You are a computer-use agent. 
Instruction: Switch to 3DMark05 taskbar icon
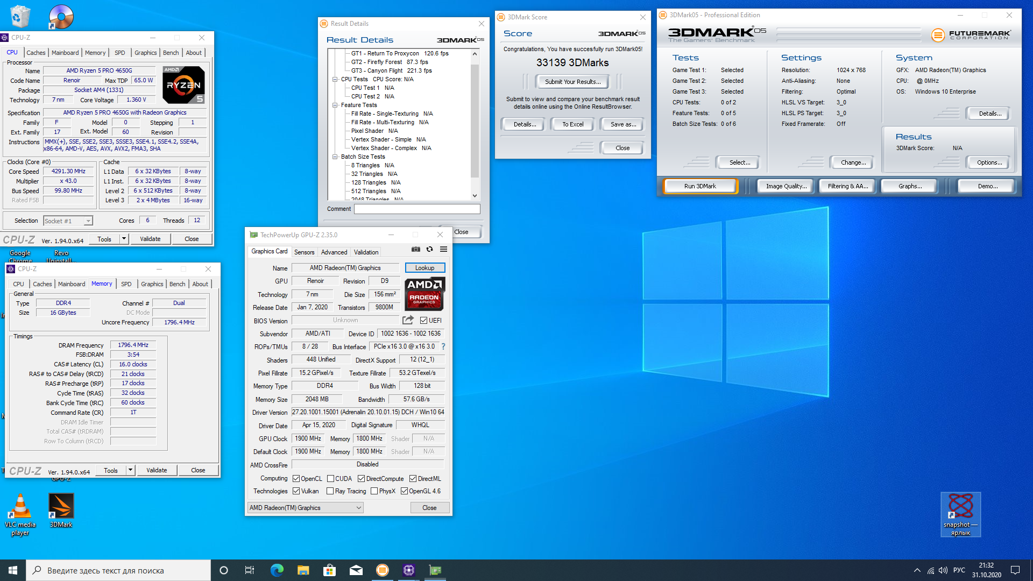[x=382, y=570]
